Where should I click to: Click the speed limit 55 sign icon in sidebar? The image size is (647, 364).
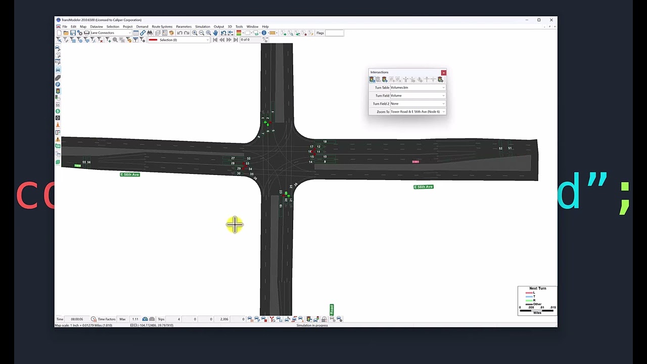58,105
